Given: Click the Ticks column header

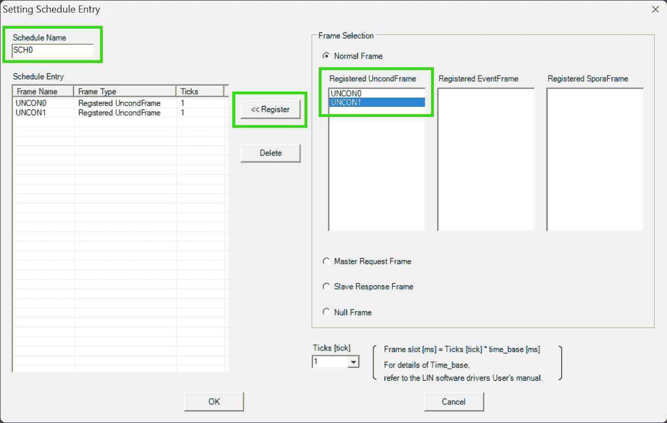Looking at the screenshot, I should click(x=200, y=92).
